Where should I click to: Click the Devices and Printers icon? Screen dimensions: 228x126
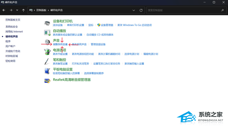pyautogui.click(x=47, y=23)
